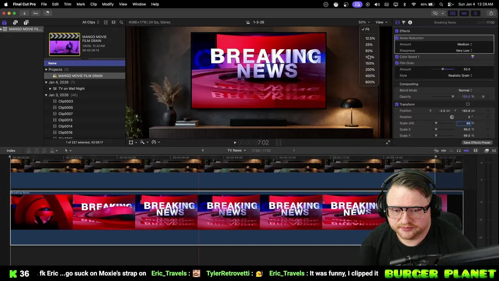Toggle audio skimming headphones icon

458,151
